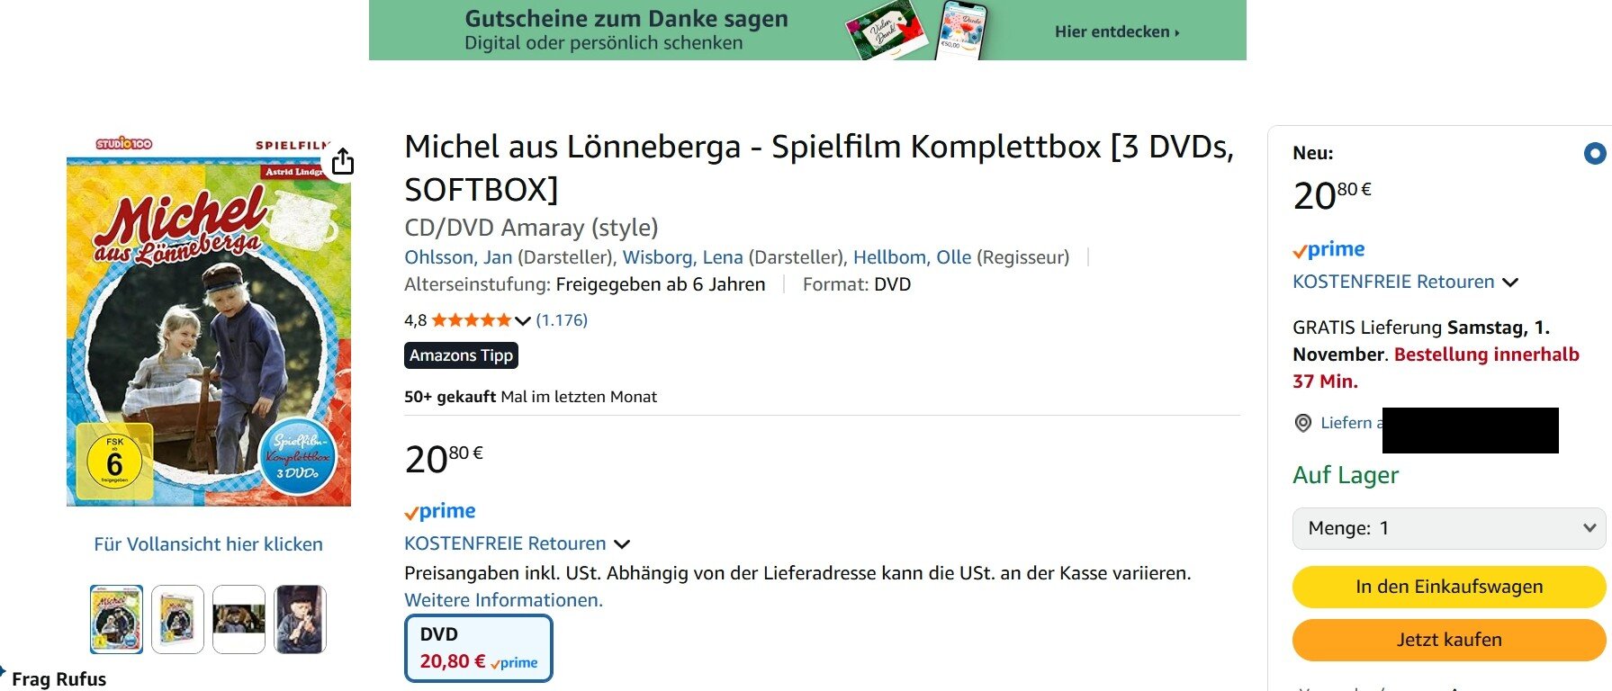Select the DVD format option box
1612x691 pixels.
(x=478, y=648)
